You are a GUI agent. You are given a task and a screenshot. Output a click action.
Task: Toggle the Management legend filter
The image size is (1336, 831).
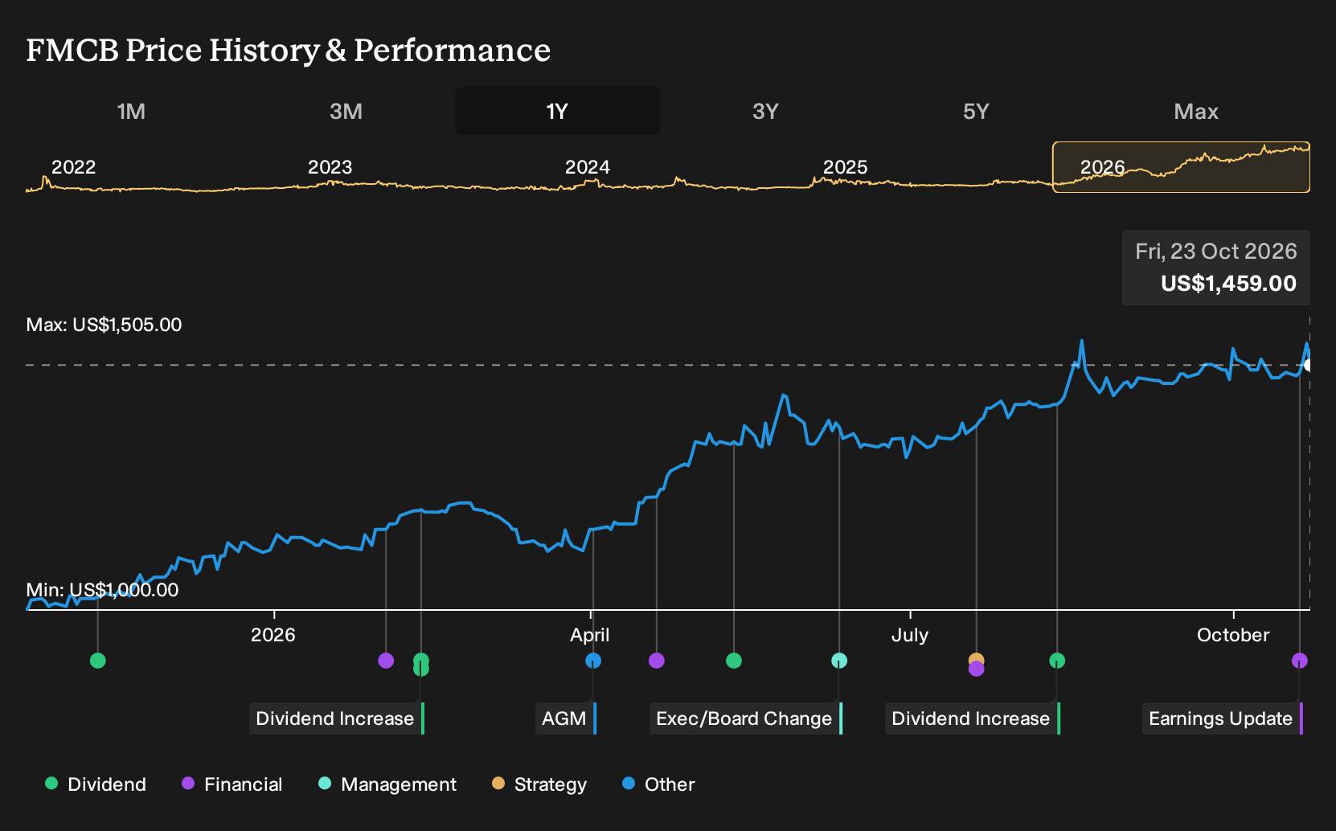tap(387, 784)
